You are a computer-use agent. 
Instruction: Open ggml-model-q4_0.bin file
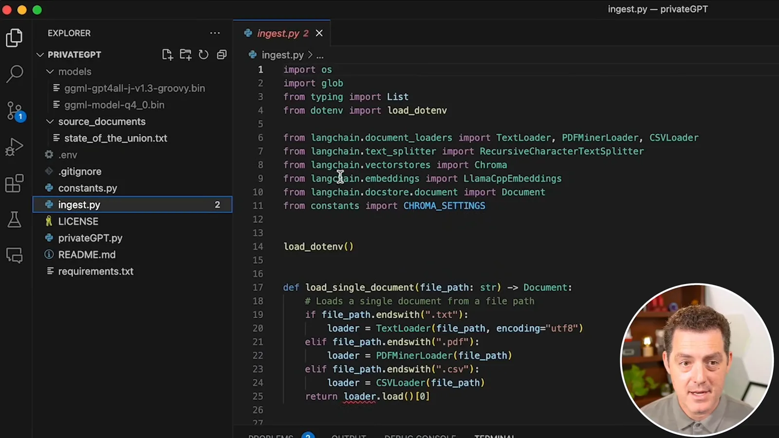(x=114, y=105)
